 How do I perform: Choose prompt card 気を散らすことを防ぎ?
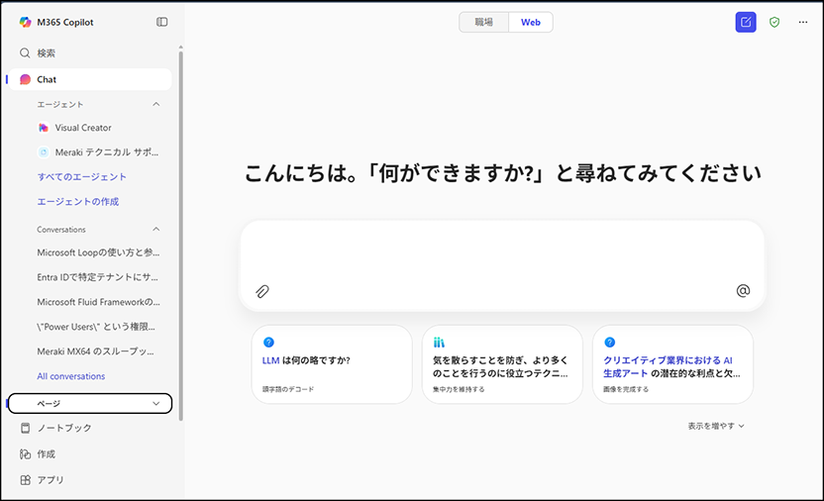point(502,364)
